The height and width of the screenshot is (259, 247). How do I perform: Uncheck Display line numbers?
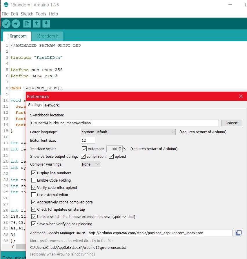pos(34,173)
